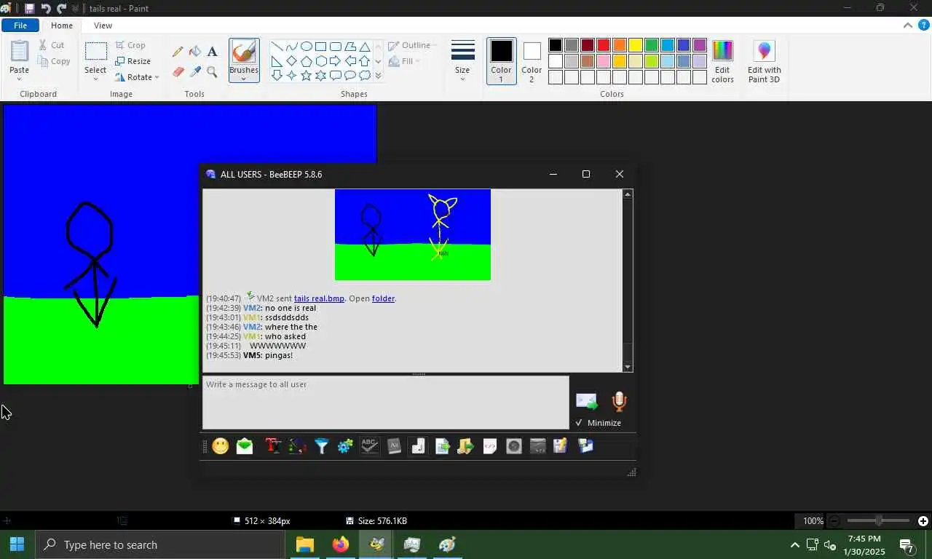Click the blue funnel filter icon in BeeBEEP

(321, 446)
